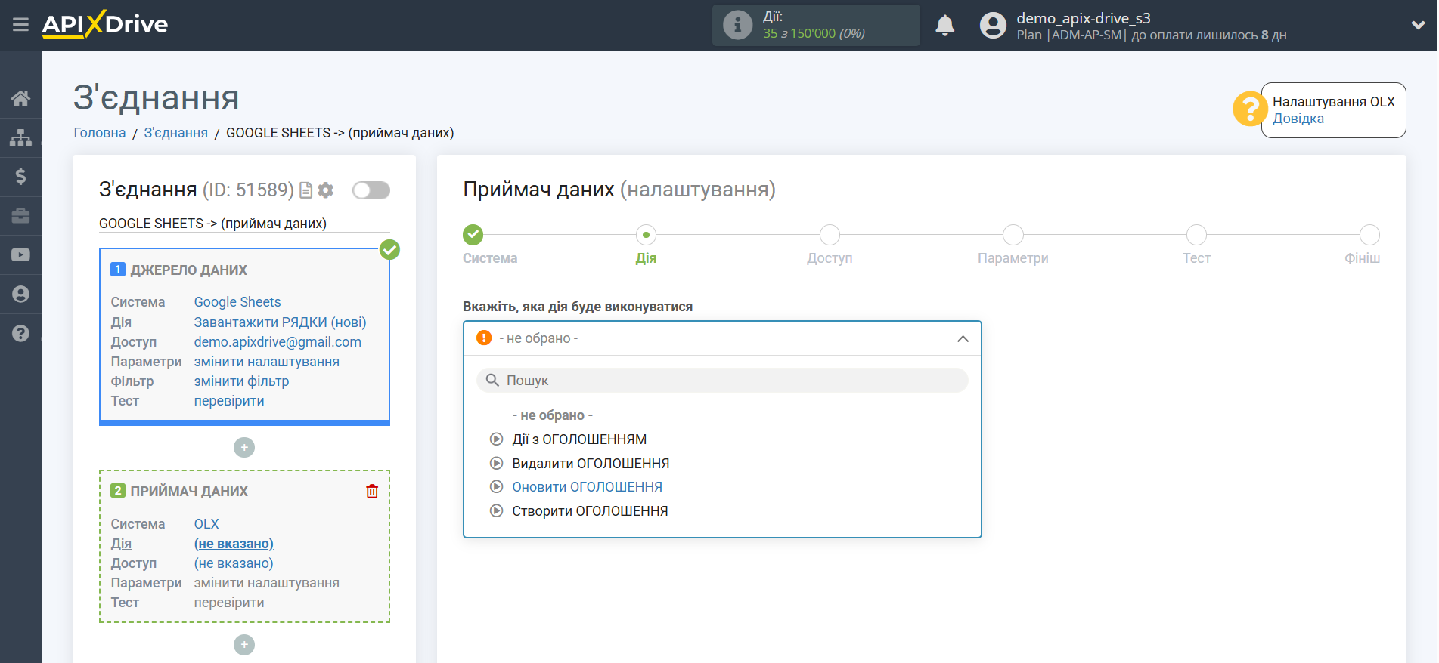Click the demo_apix-drive_s3 username
1439x663 pixels.
1084,18
